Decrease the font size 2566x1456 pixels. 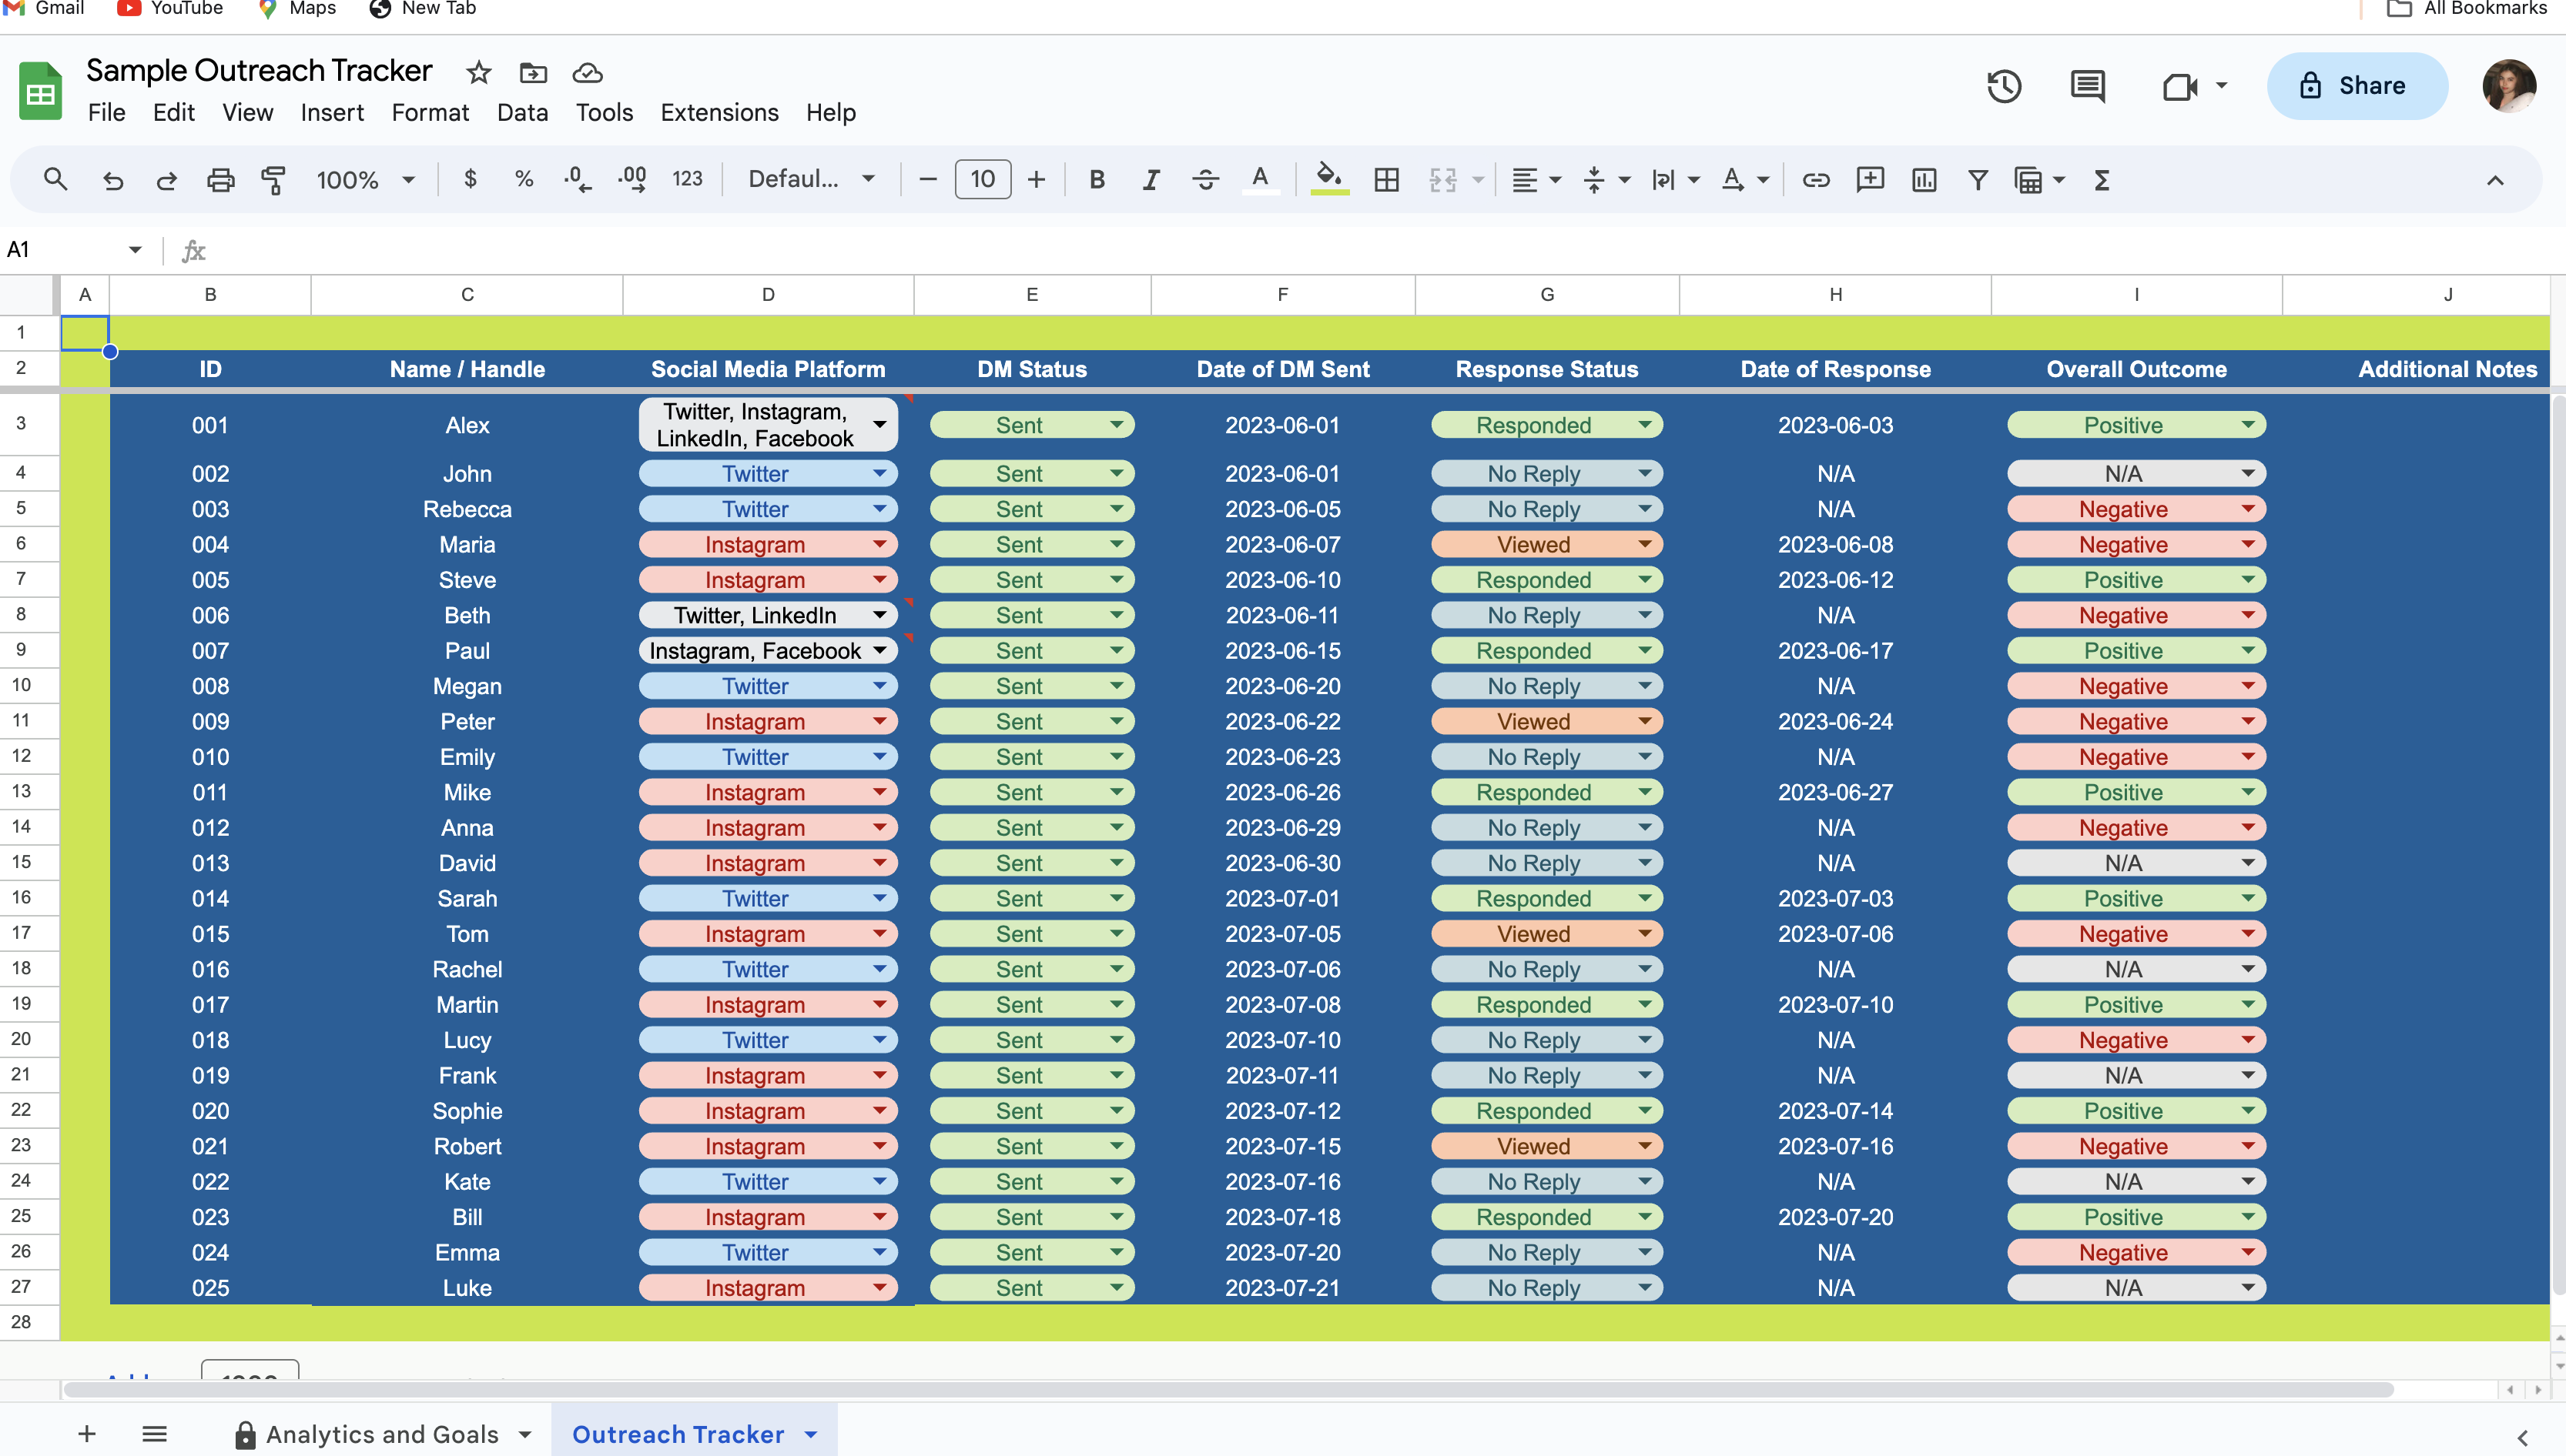[927, 180]
